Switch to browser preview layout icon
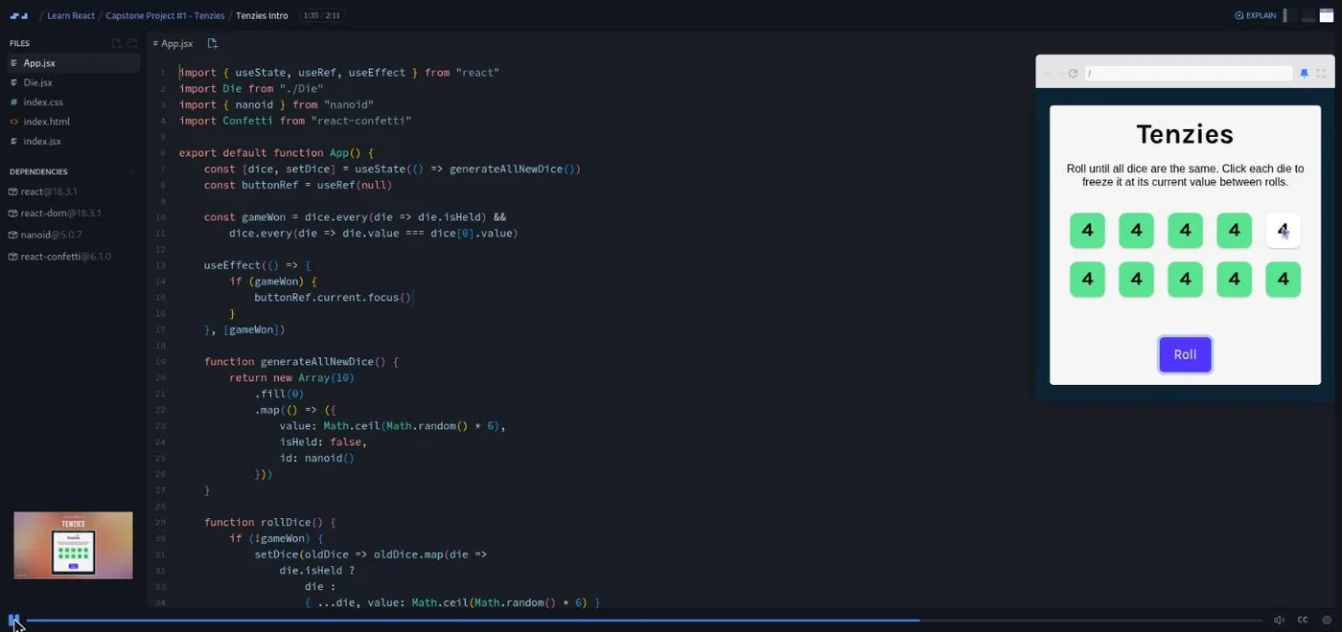The width and height of the screenshot is (1342, 632). (x=1327, y=15)
